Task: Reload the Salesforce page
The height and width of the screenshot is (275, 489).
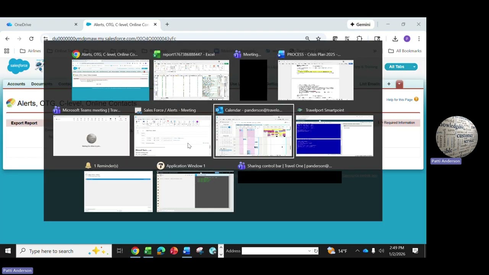Action: tap(31, 39)
